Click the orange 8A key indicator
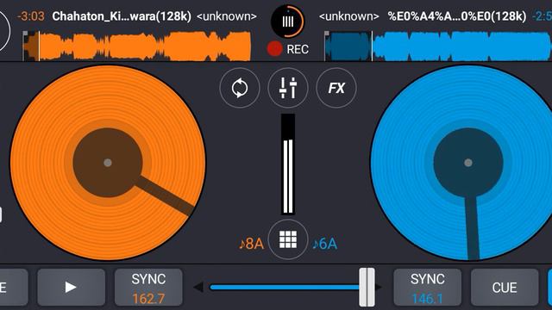 (x=251, y=244)
